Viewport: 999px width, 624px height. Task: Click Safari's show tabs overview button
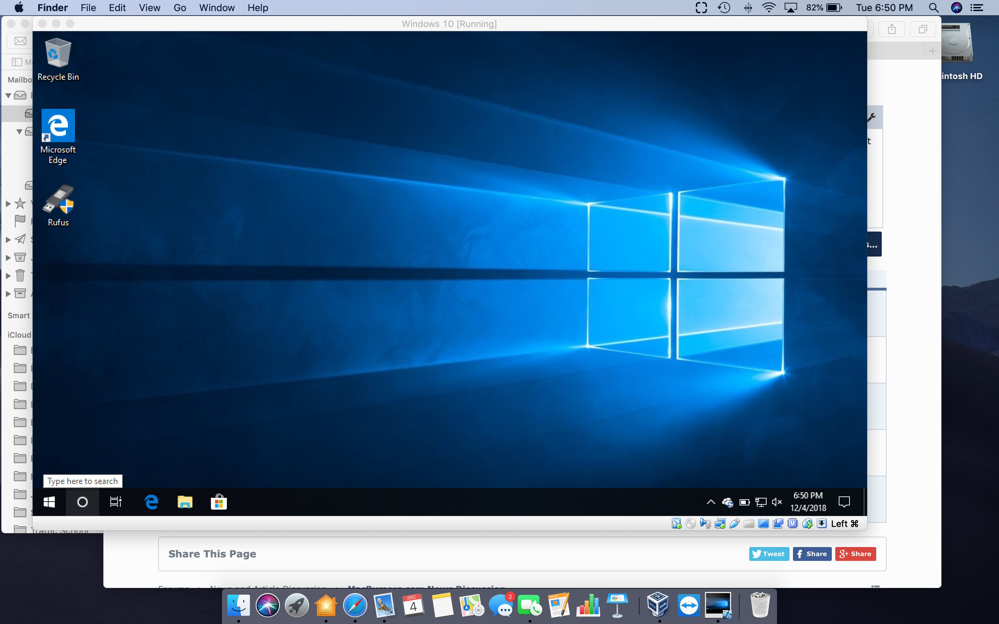923,29
